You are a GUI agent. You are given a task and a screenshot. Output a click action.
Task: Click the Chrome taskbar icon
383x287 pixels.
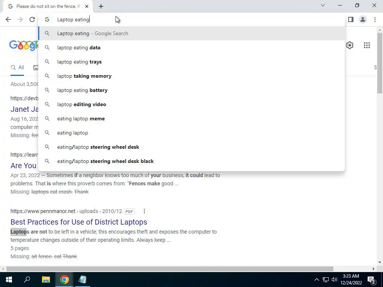pyautogui.click(x=64, y=280)
